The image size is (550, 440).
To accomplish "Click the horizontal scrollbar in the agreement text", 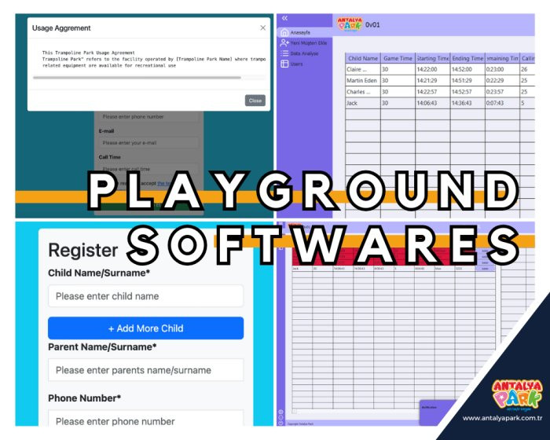I will tap(137, 78).
